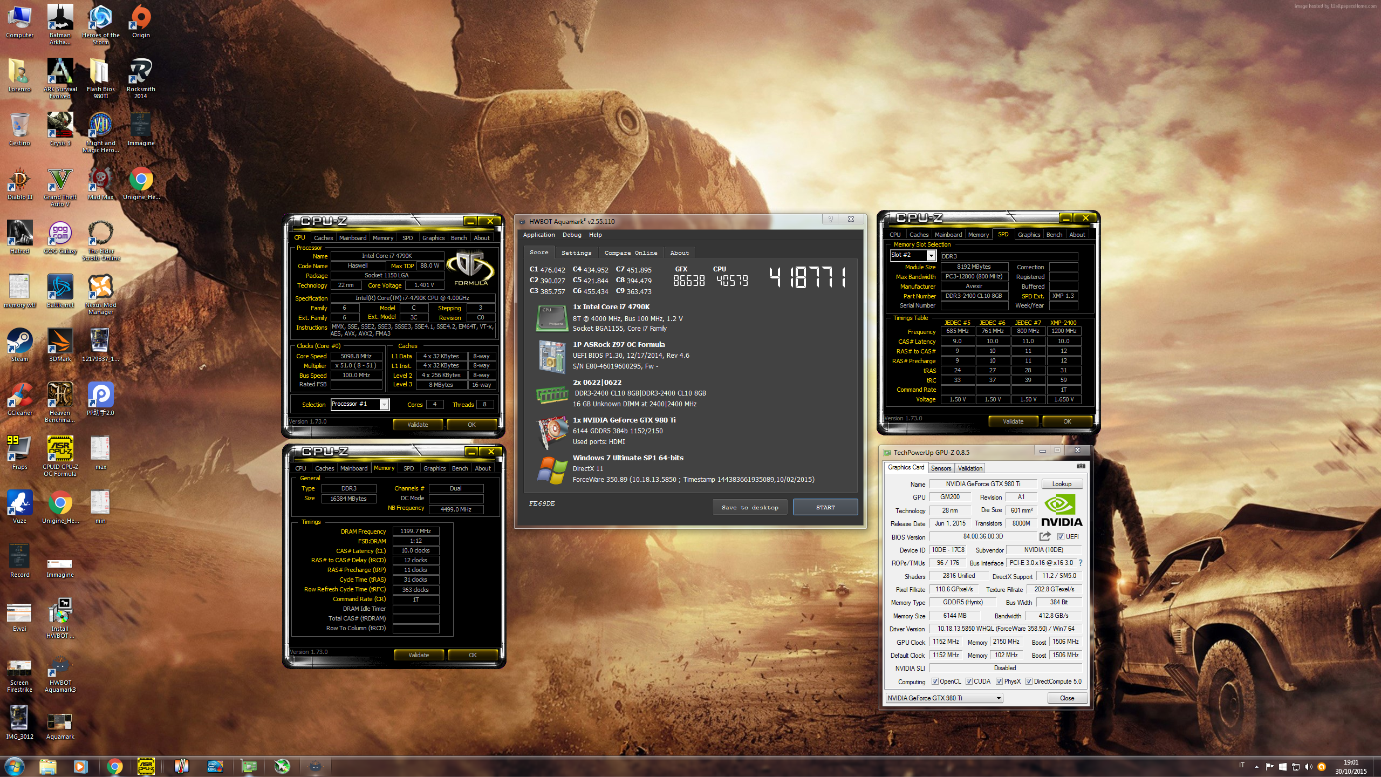Open Chrome from the taskbar

click(114, 766)
